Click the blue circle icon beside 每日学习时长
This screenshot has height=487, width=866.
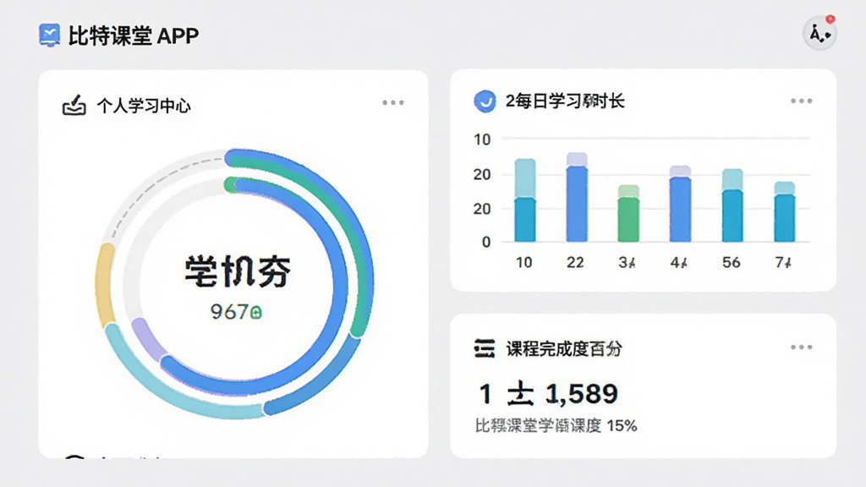pos(485,101)
